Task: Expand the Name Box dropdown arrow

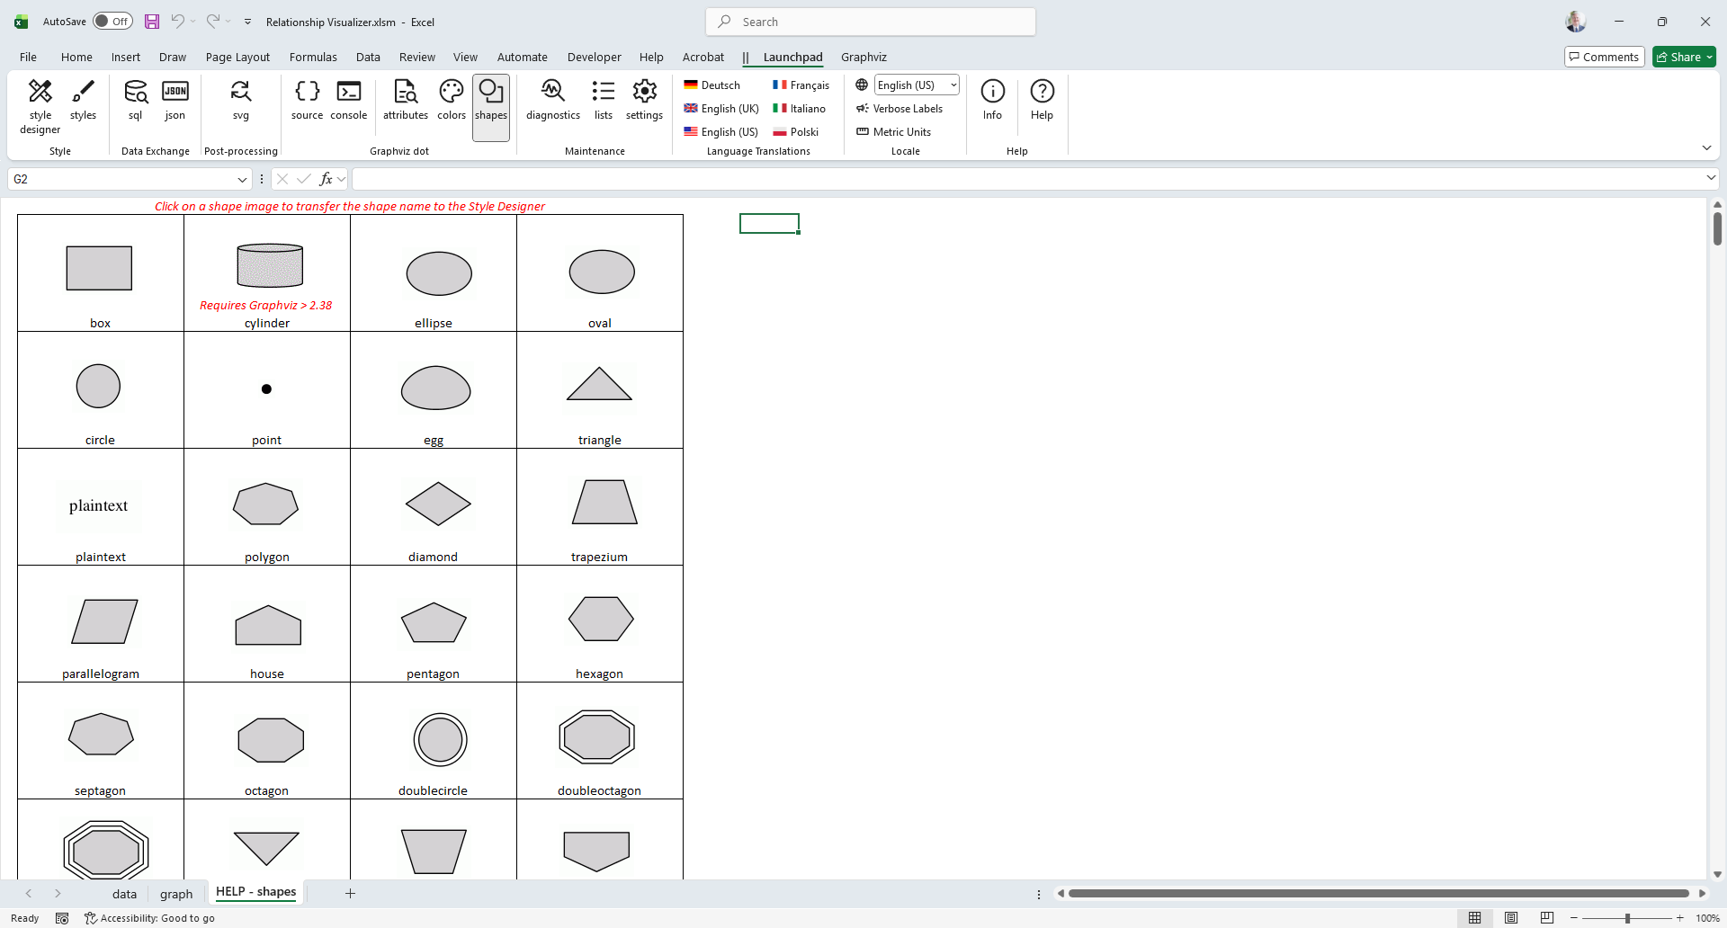Action: [242, 179]
